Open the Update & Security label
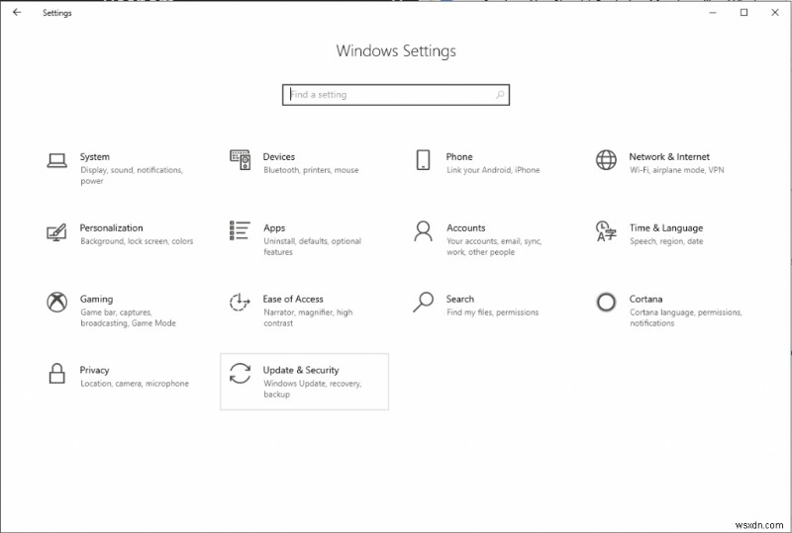 point(301,370)
